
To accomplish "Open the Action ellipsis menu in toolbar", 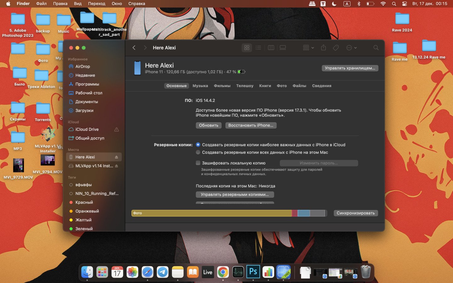I will (x=351, y=48).
